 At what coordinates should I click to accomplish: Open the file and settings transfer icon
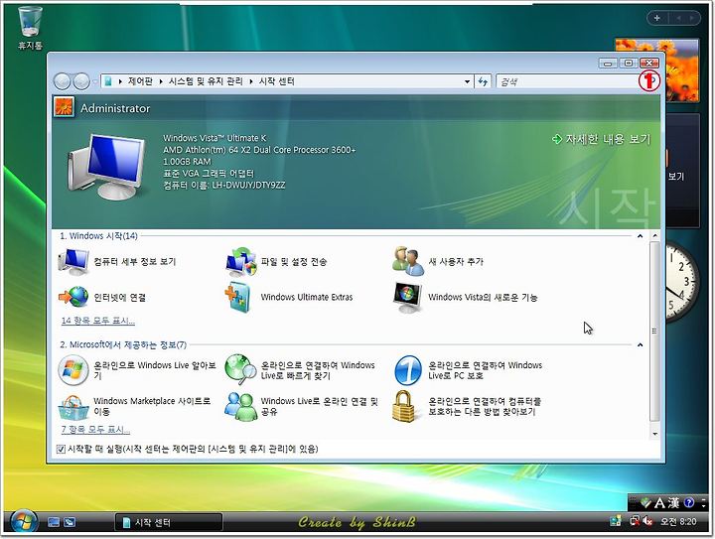coord(240,261)
